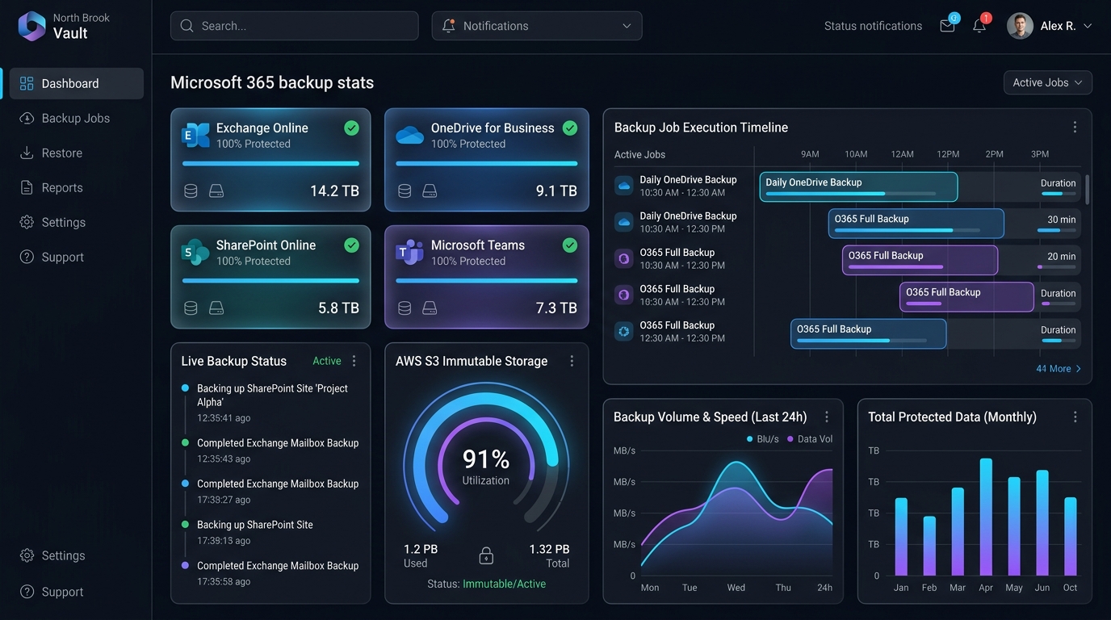This screenshot has height=620, width=1111.
Task: Click the lock icon in AWS S3 storage panel
Action: point(486,555)
